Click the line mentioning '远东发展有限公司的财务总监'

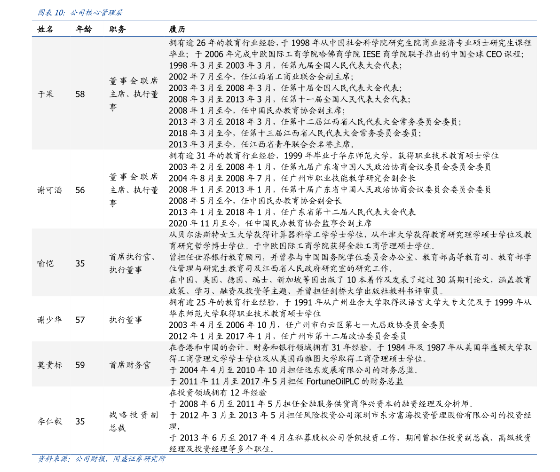(294, 370)
